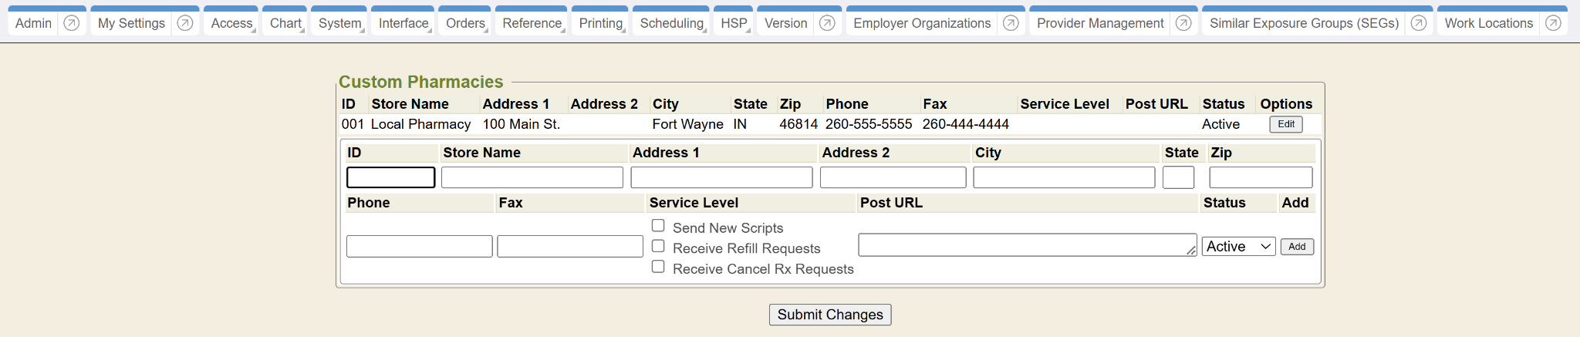Click arrow icon for Similar Exposure Groups
The height and width of the screenshot is (337, 1580).
1418,23
